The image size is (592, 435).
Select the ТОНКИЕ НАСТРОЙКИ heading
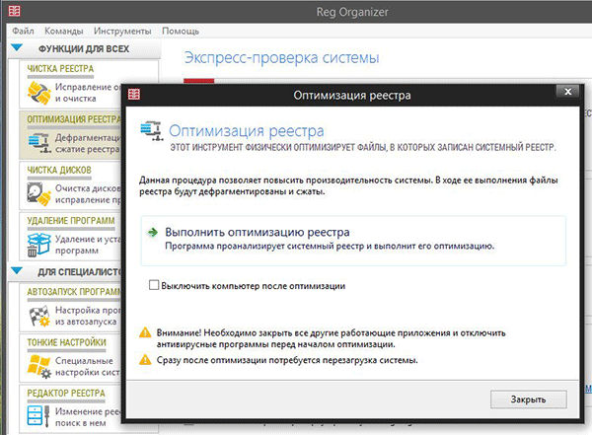[x=67, y=342]
